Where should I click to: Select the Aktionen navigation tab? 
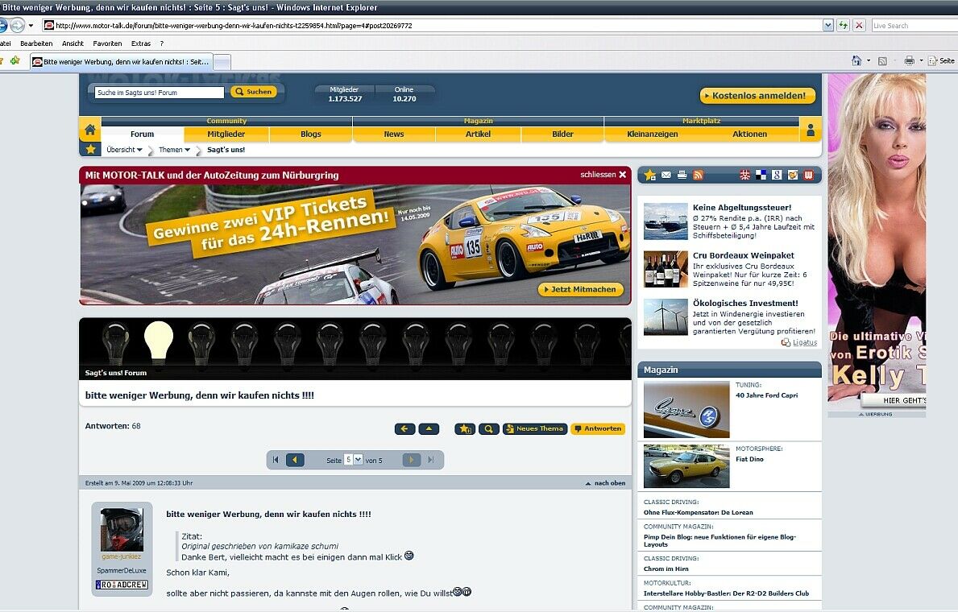749,134
